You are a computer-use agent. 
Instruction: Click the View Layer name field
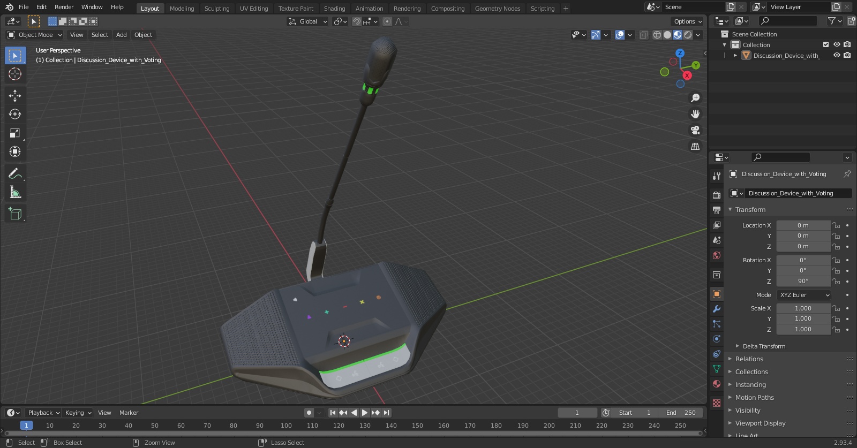click(799, 7)
